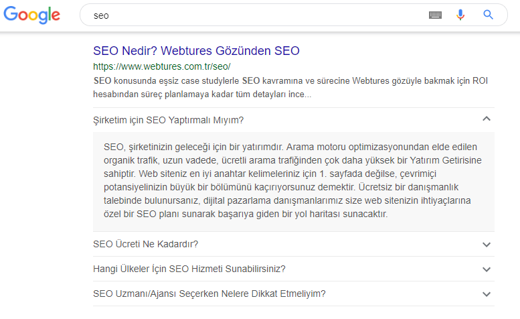Expand 'SEO Ücreti Ne Kadardır?' chevron

(x=486, y=245)
